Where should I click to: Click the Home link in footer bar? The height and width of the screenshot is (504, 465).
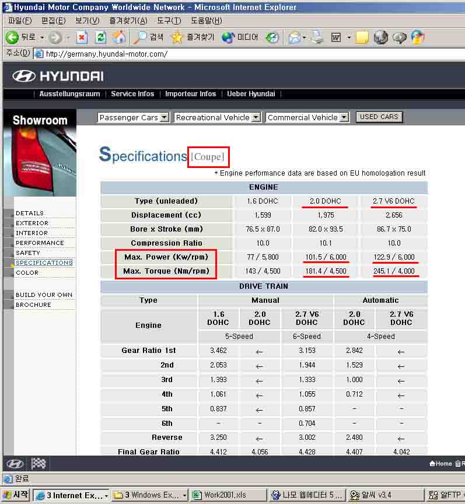tap(441, 464)
